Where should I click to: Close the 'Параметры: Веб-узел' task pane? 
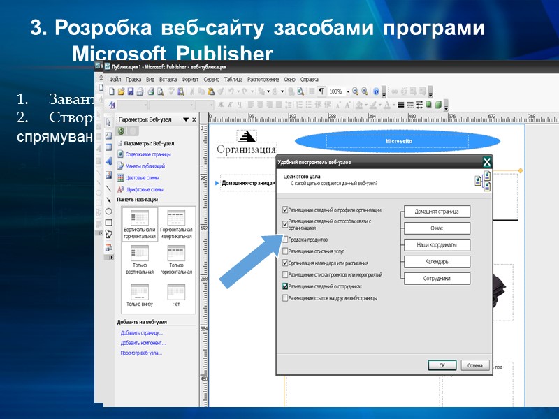pyautogui.click(x=194, y=119)
